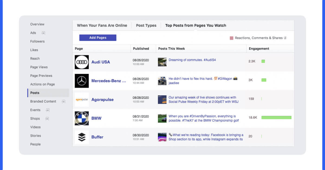
Task: Open People in the sidebar
Action: [x=35, y=144]
